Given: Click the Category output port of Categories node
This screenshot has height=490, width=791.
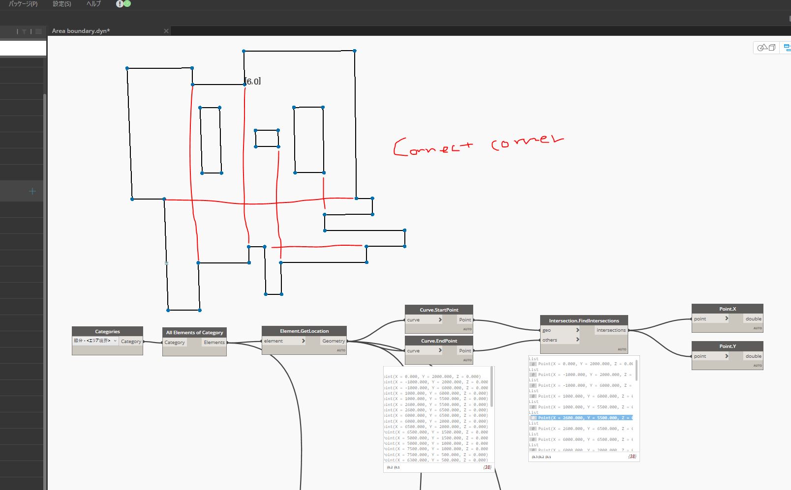Looking at the screenshot, I should coord(131,341).
